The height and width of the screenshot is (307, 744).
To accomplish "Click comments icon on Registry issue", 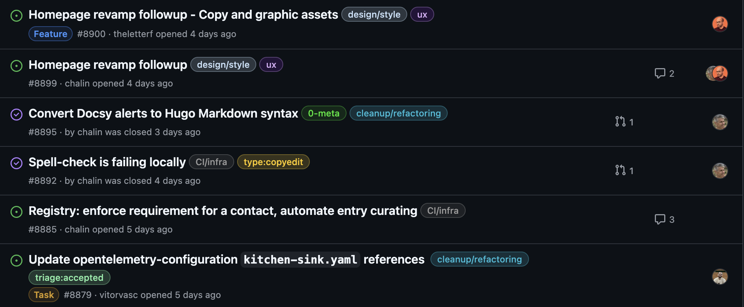I will 660,219.
